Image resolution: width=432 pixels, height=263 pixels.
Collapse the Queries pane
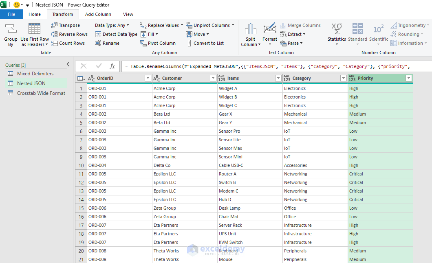coord(68,64)
